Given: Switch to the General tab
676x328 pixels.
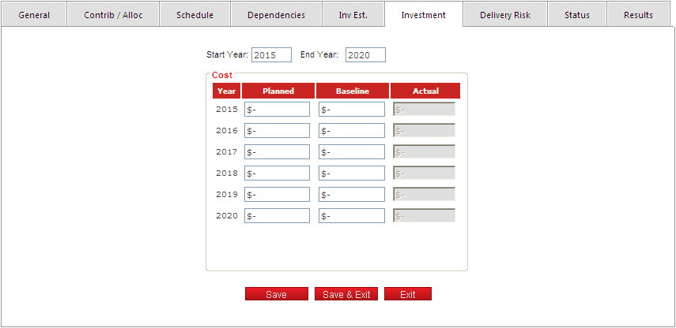Looking at the screenshot, I should 34,15.
